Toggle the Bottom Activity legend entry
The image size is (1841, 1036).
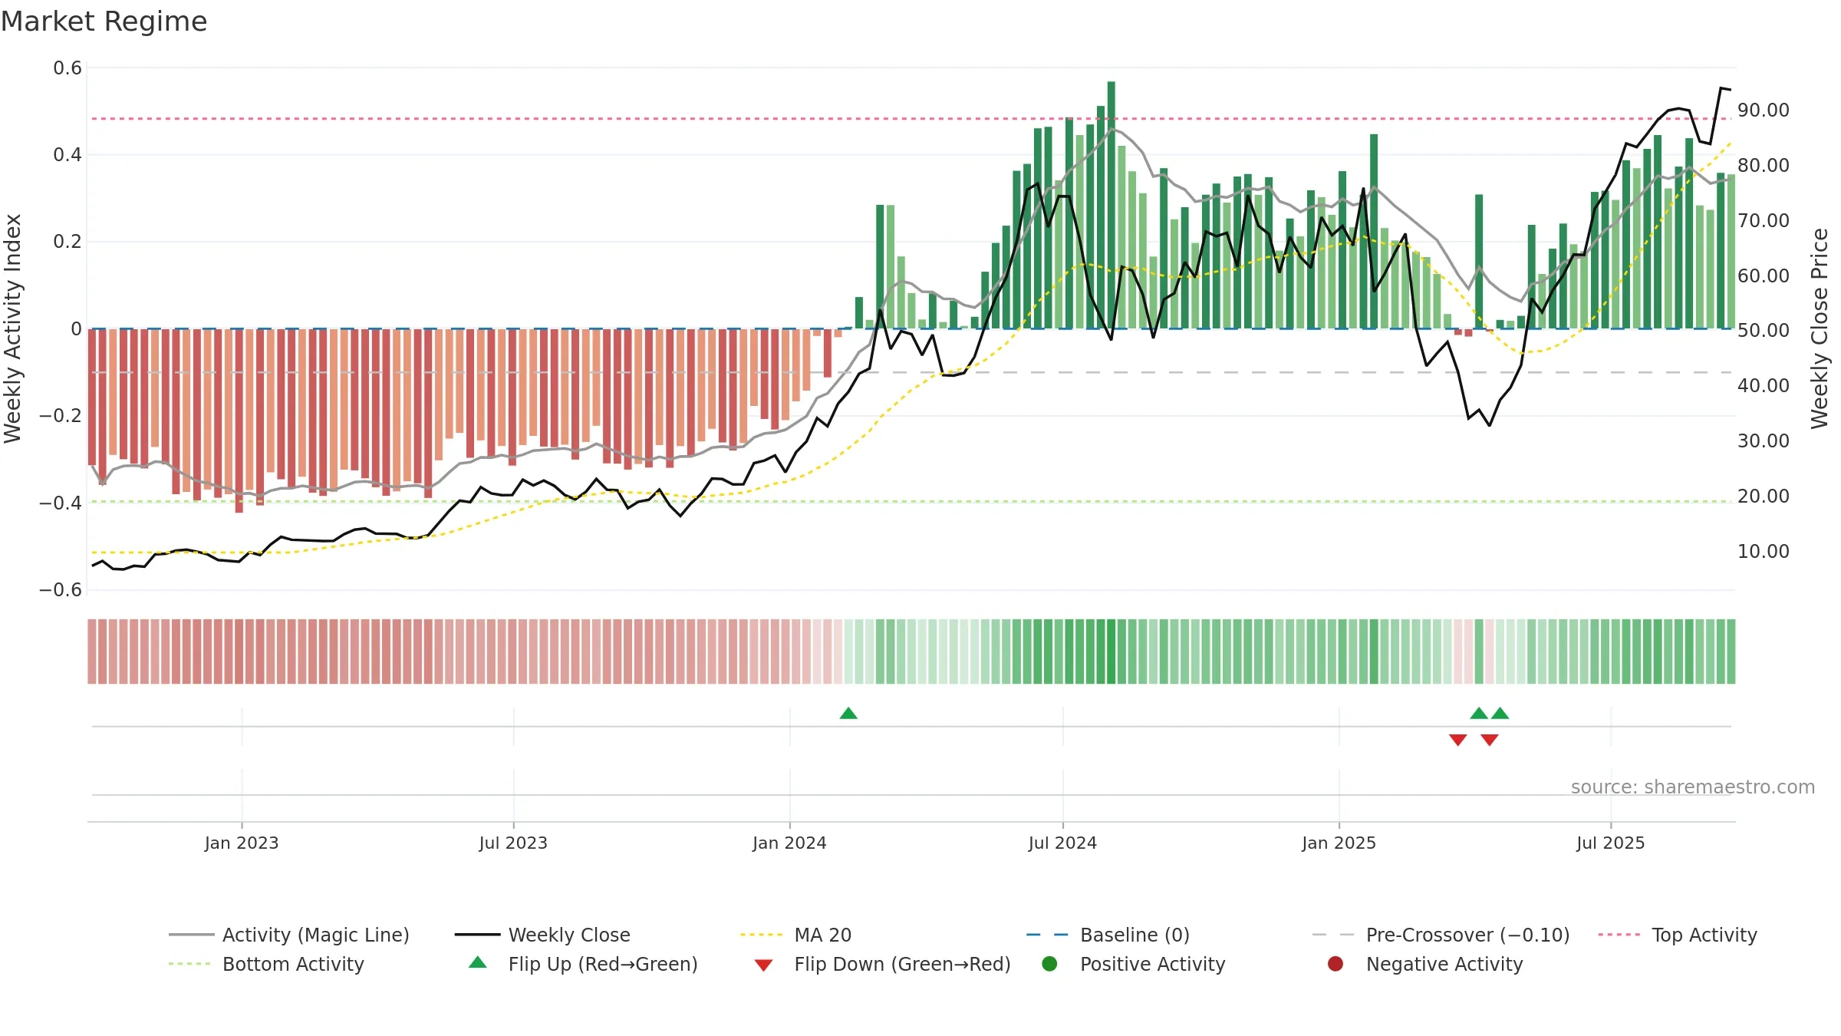tap(266, 964)
